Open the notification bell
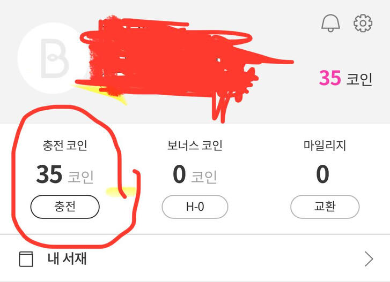 [x=330, y=23]
